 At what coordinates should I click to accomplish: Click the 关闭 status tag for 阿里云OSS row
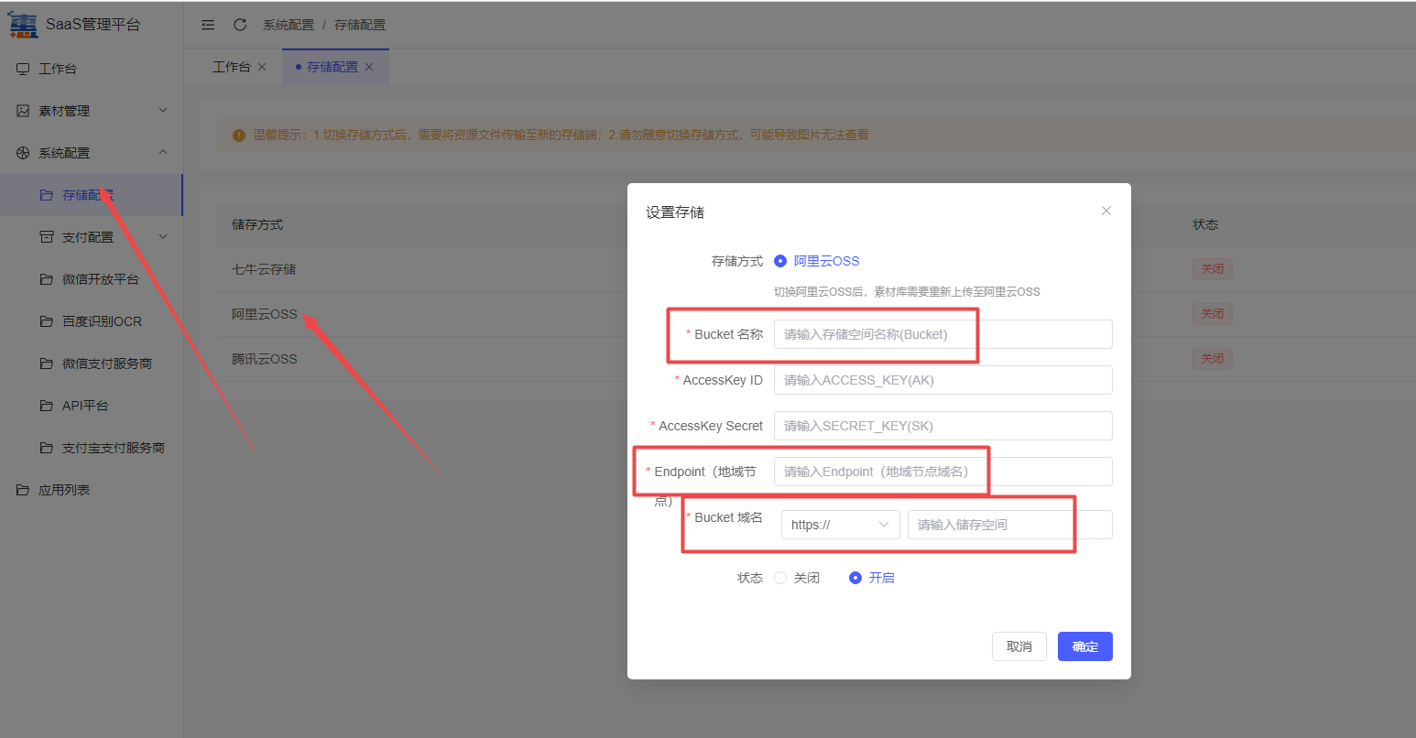click(1213, 314)
